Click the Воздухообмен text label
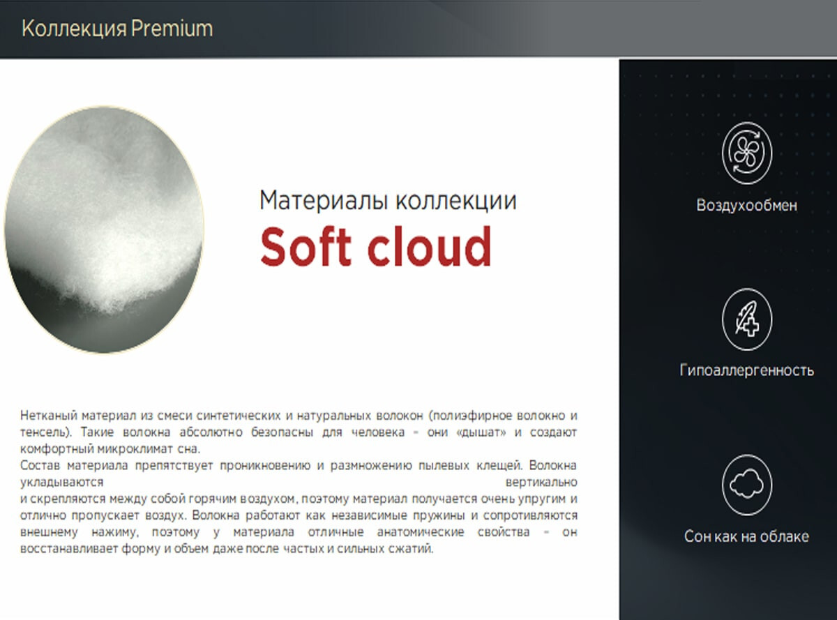 point(746,206)
